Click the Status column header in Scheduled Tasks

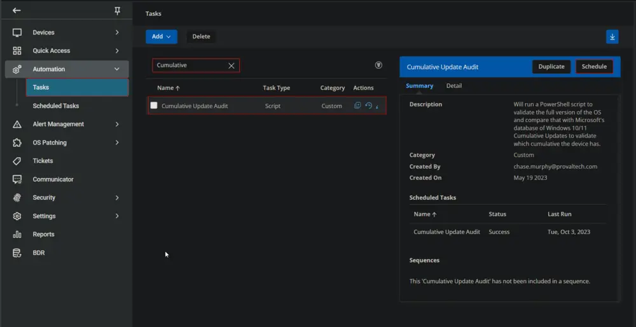tap(497, 214)
